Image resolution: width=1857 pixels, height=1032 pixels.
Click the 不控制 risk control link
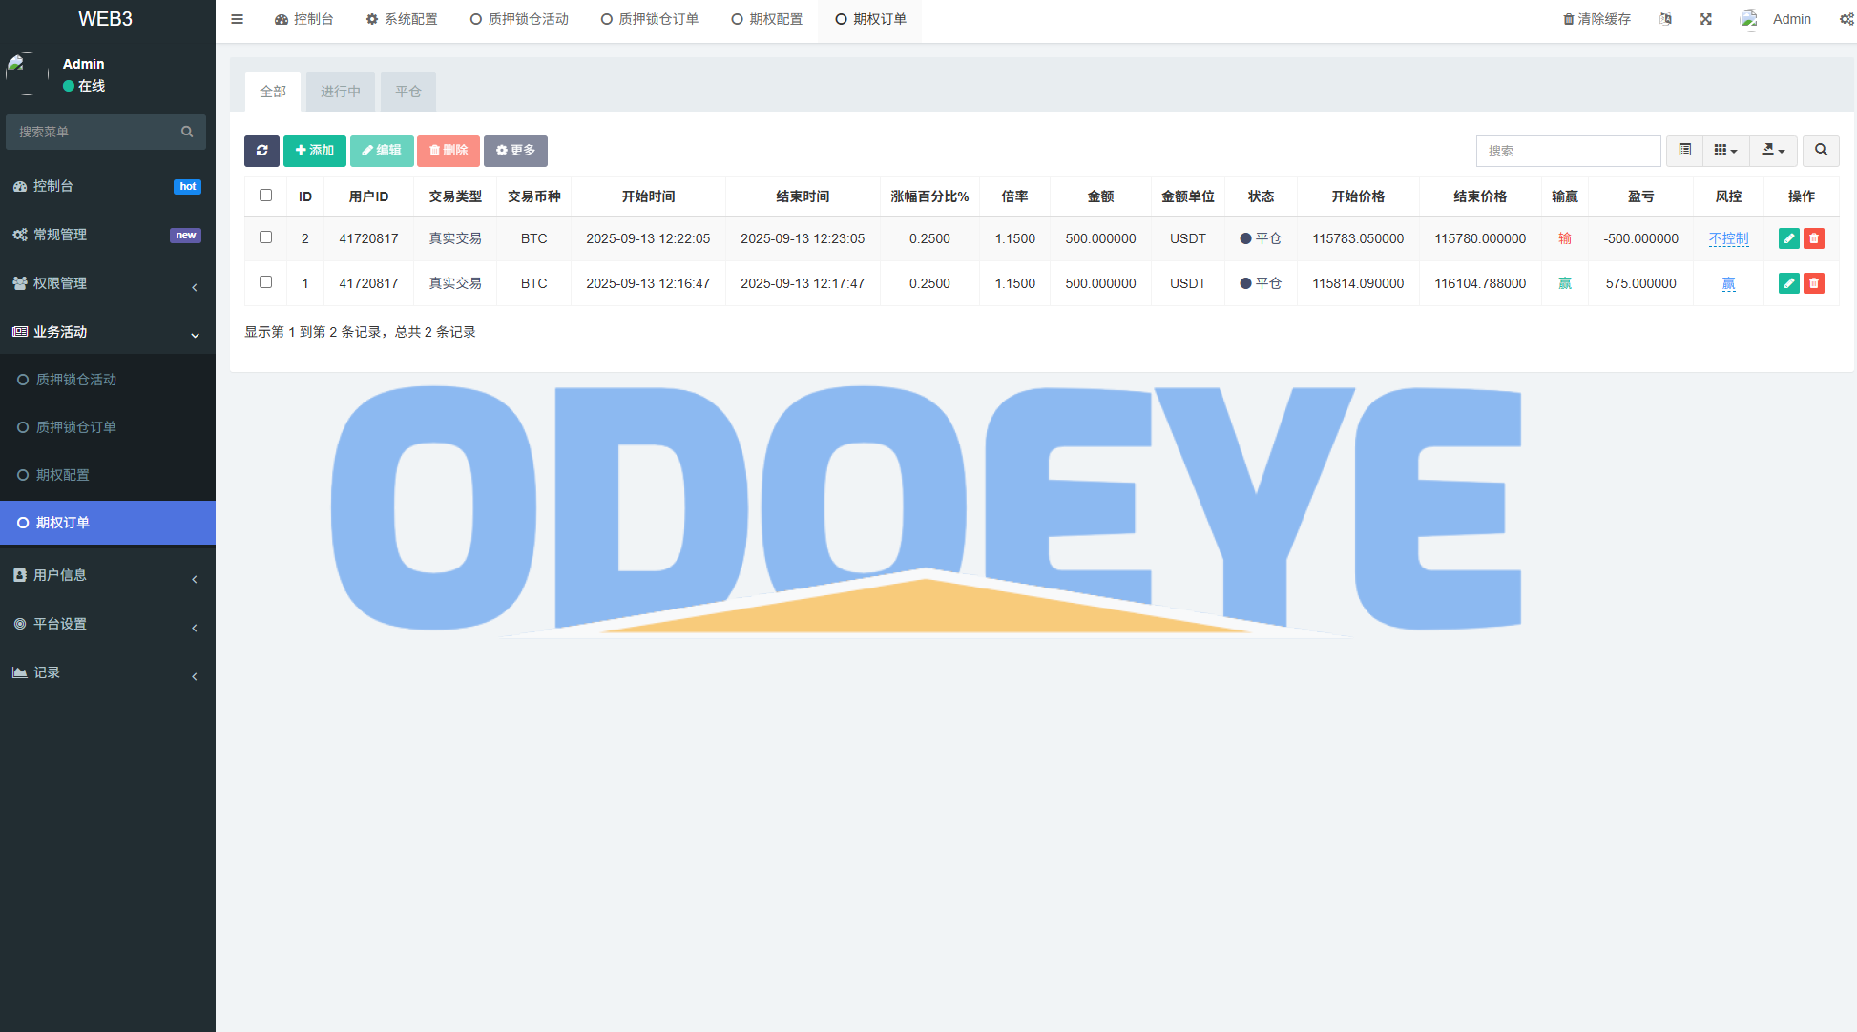click(1728, 238)
